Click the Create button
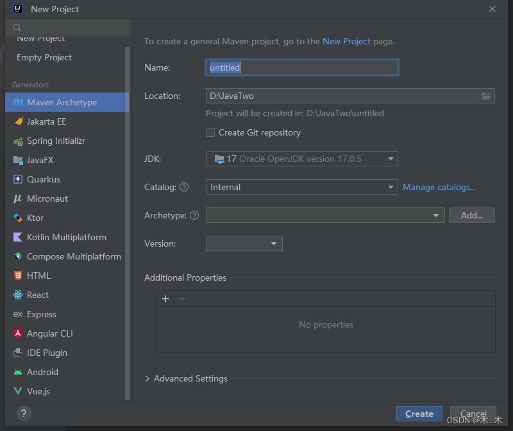 pyautogui.click(x=419, y=414)
